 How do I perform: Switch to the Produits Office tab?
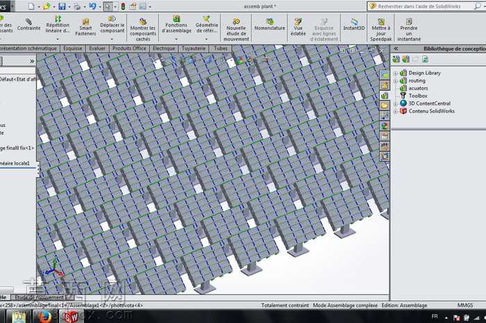point(129,49)
